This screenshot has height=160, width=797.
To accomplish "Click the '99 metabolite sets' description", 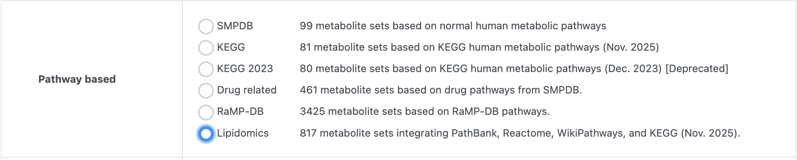I will point(453,26).
